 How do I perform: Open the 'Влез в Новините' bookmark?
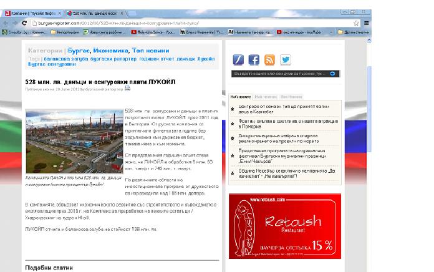coord(201,32)
